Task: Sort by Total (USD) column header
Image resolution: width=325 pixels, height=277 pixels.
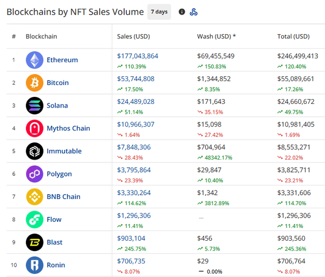Action: point(293,37)
